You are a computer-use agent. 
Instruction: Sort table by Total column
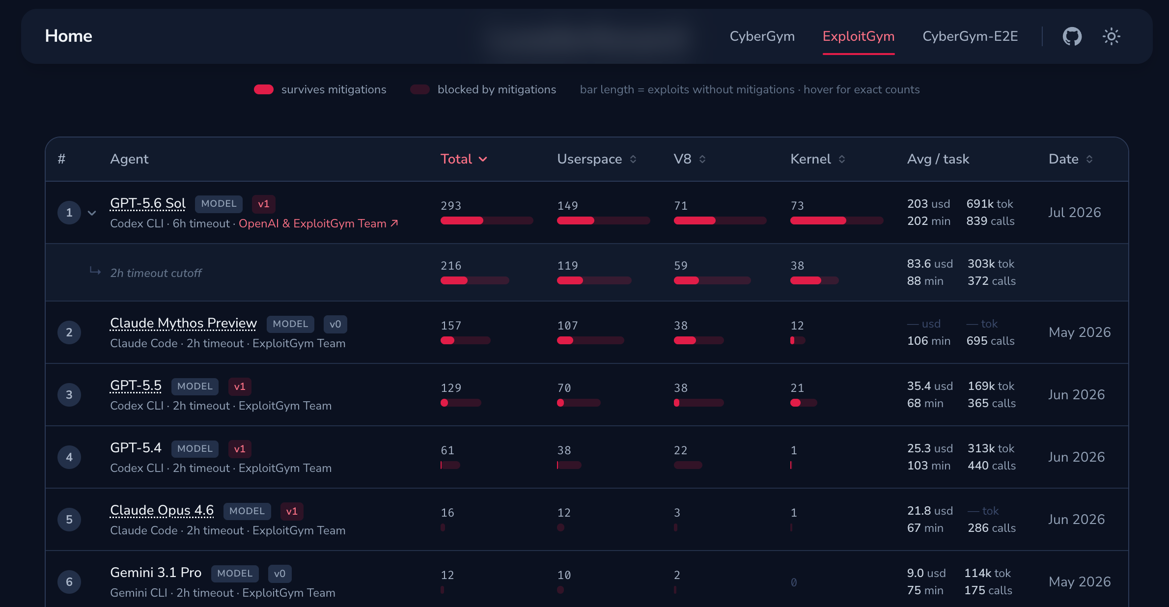point(464,159)
